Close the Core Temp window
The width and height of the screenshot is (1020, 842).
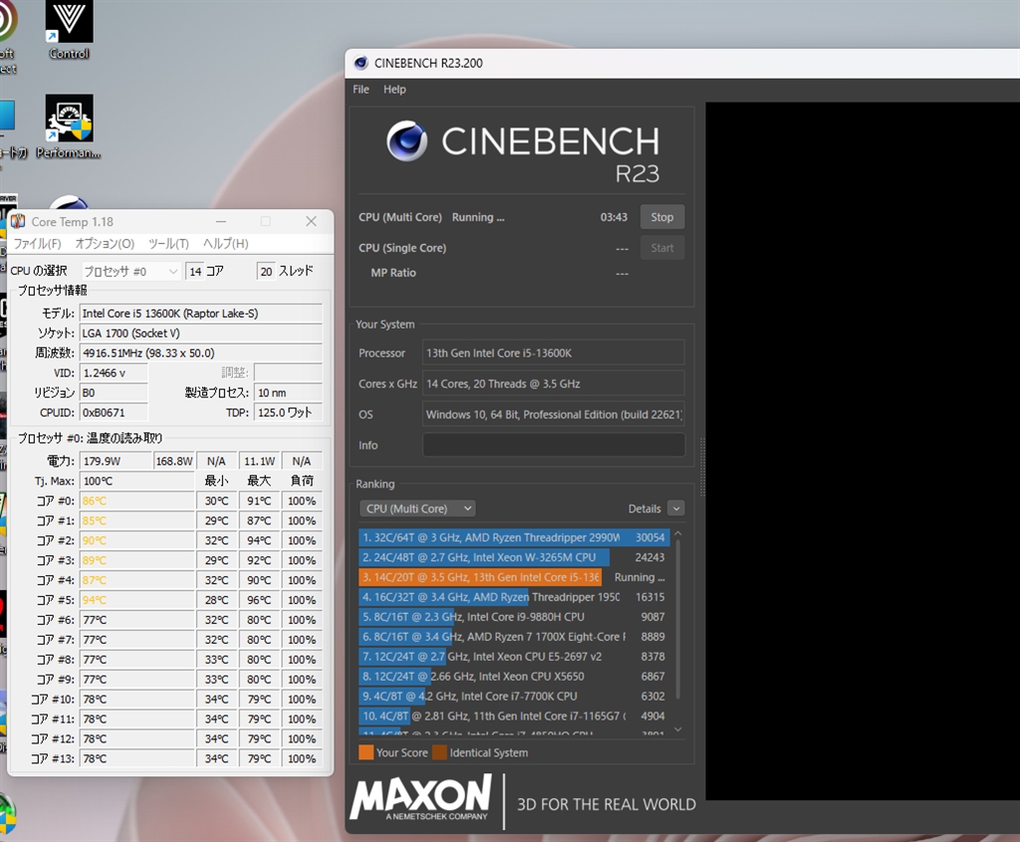pos(311,222)
